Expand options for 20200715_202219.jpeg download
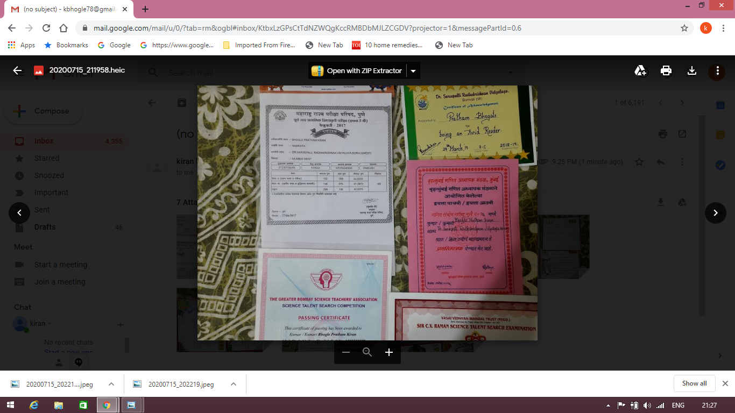This screenshot has width=735, height=413. point(234,384)
